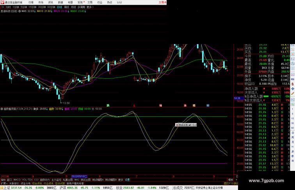Image resolution: width=295 pixels, height=190 pixels.
Task: Click the 指标 tab at bottom
Action: [3, 180]
